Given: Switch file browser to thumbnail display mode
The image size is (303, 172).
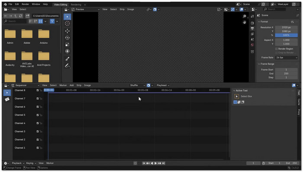Looking at the screenshot, I should (40, 21).
